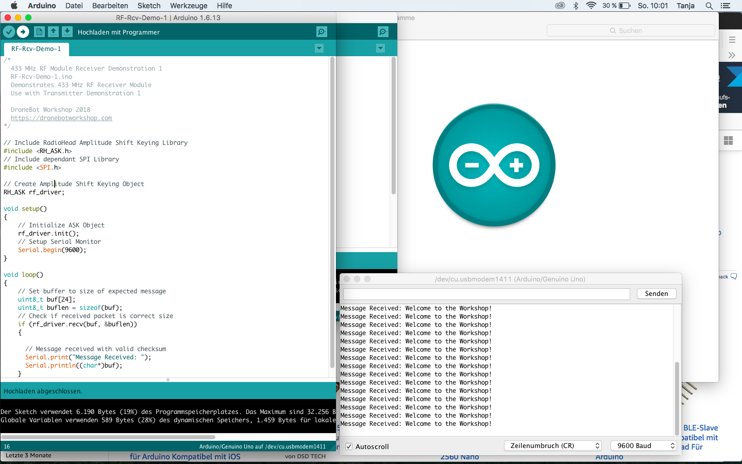The width and height of the screenshot is (742, 464).
Task: Click the Serial.begin(9600); code line
Action: click(52, 250)
